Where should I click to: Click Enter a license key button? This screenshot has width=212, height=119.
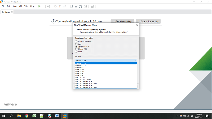click(148, 21)
